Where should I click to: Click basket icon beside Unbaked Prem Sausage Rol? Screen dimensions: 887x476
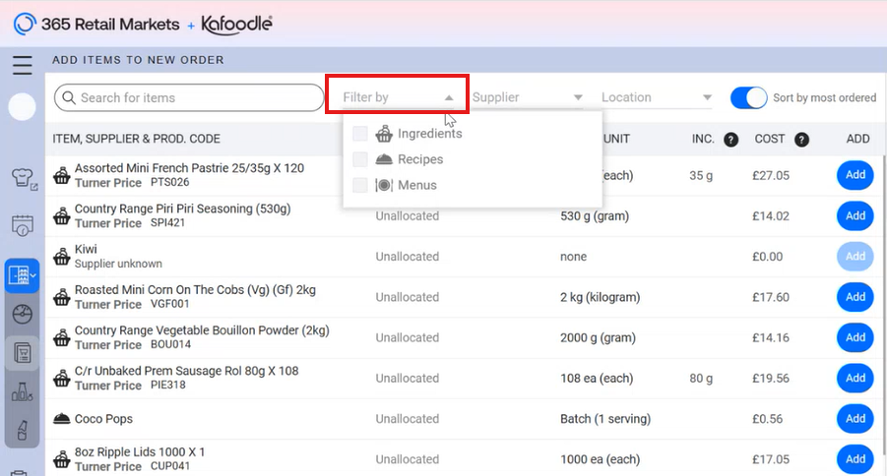(x=62, y=379)
